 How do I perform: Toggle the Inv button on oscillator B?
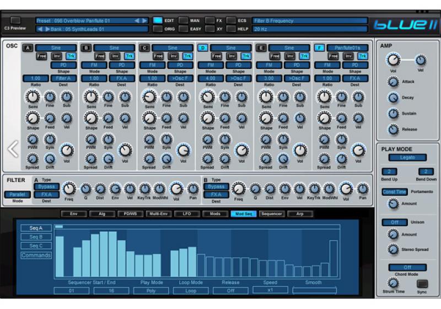tap(115, 56)
